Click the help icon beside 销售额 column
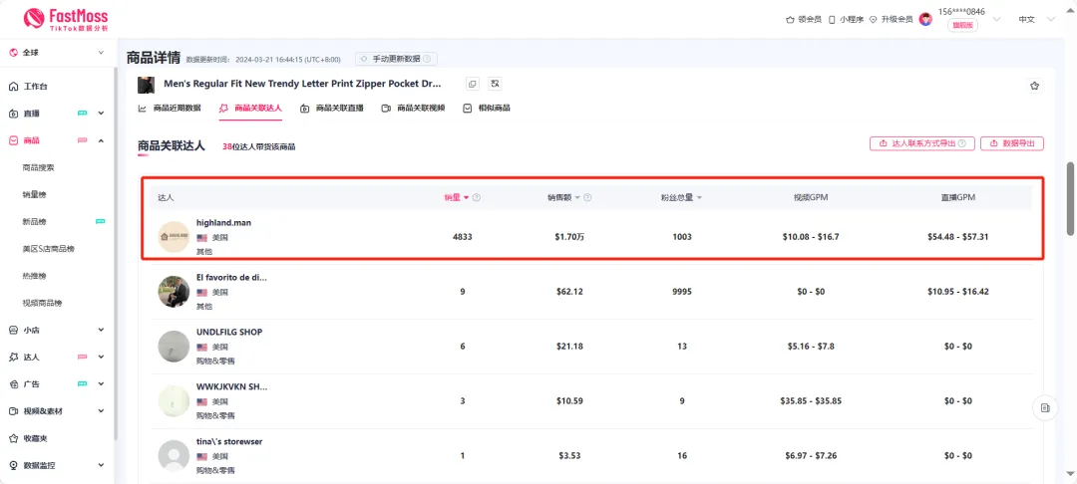 click(x=587, y=197)
